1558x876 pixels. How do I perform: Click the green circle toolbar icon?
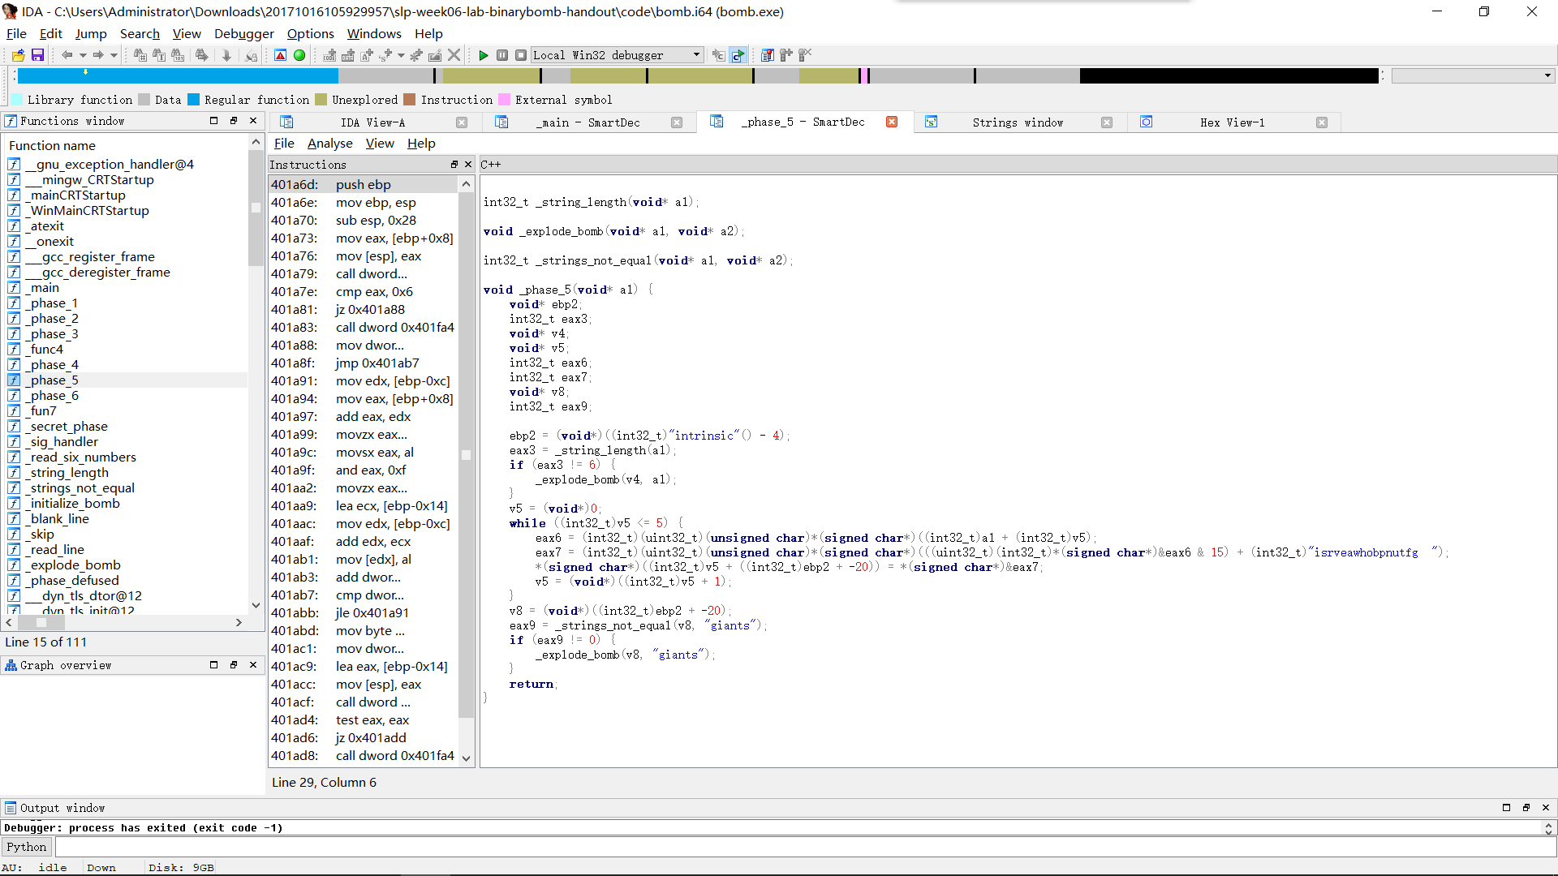coord(299,55)
